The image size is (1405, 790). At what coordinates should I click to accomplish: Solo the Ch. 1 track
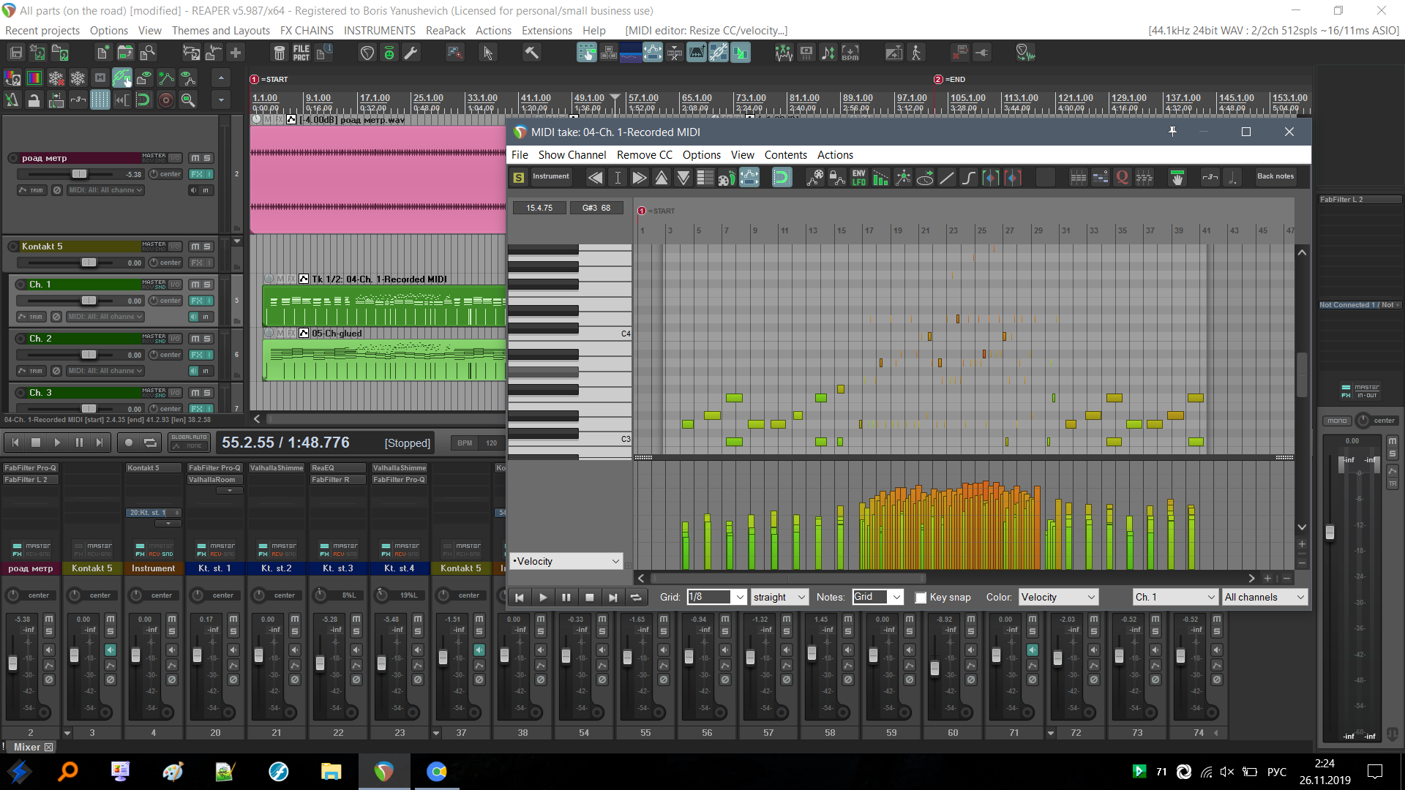coord(207,285)
